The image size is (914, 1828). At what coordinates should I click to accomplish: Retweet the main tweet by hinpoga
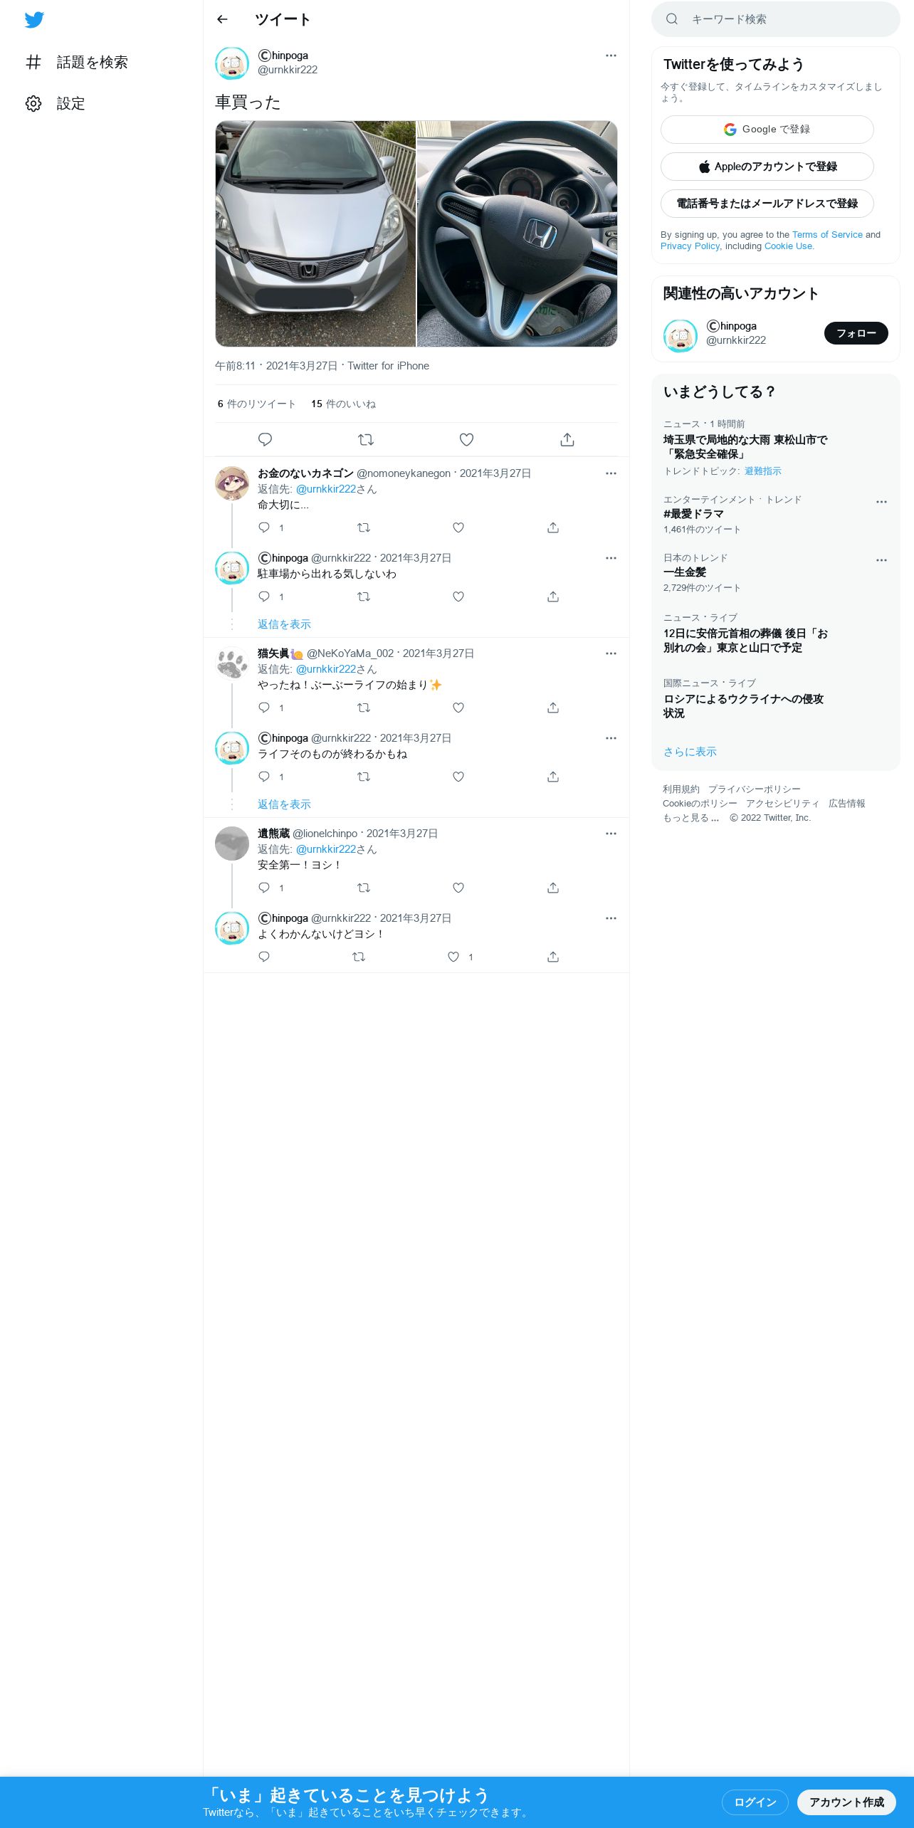click(x=366, y=439)
